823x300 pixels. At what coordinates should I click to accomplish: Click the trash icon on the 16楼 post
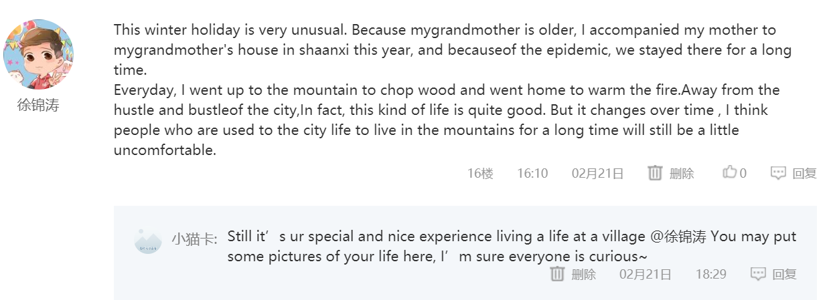(655, 173)
